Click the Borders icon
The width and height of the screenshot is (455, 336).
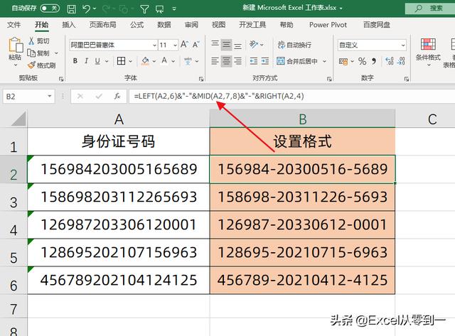[x=121, y=61]
